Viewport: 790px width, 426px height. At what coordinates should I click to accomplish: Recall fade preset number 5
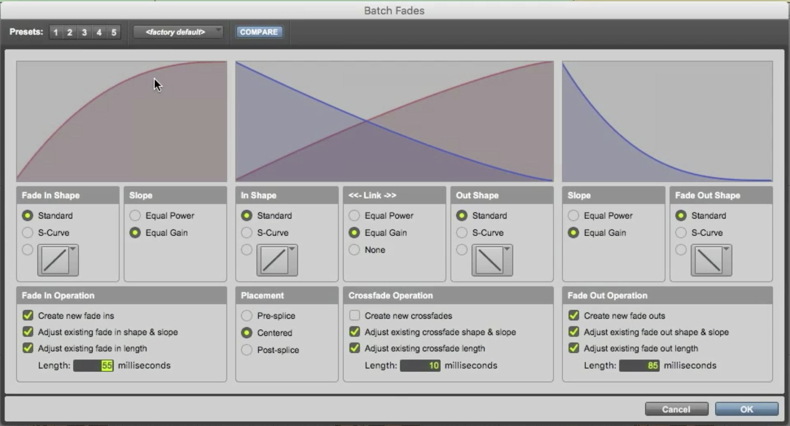click(x=114, y=32)
